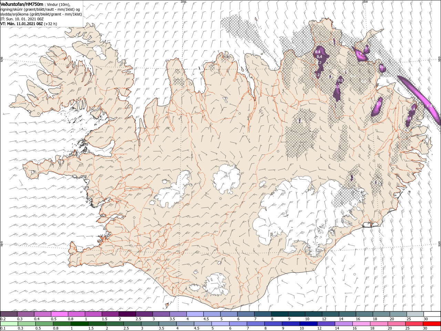Click the 15W longitude label at top
441x331 pixels.
click(x=365, y=2)
